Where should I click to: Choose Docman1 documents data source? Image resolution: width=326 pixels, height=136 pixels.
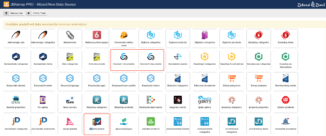(124, 59)
